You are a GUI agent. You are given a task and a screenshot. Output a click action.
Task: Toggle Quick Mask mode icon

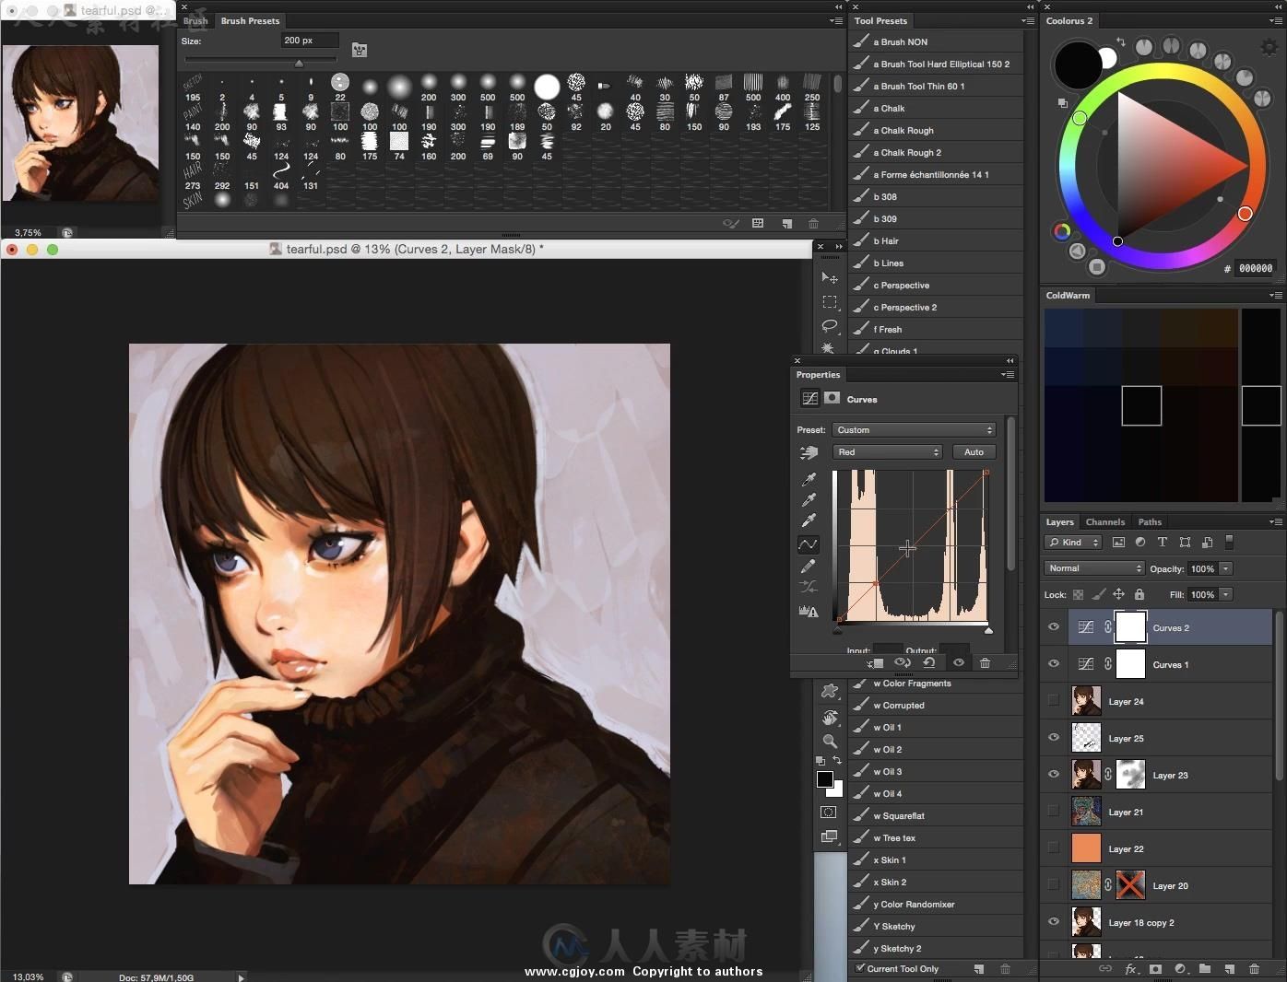(829, 812)
